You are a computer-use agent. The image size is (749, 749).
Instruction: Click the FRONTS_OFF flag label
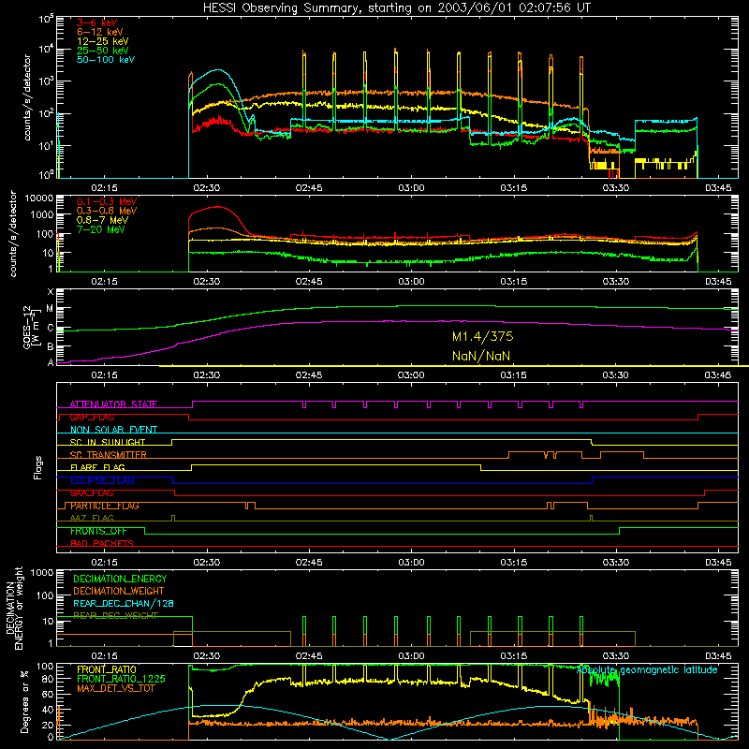pyautogui.click(x=98, y=531)
